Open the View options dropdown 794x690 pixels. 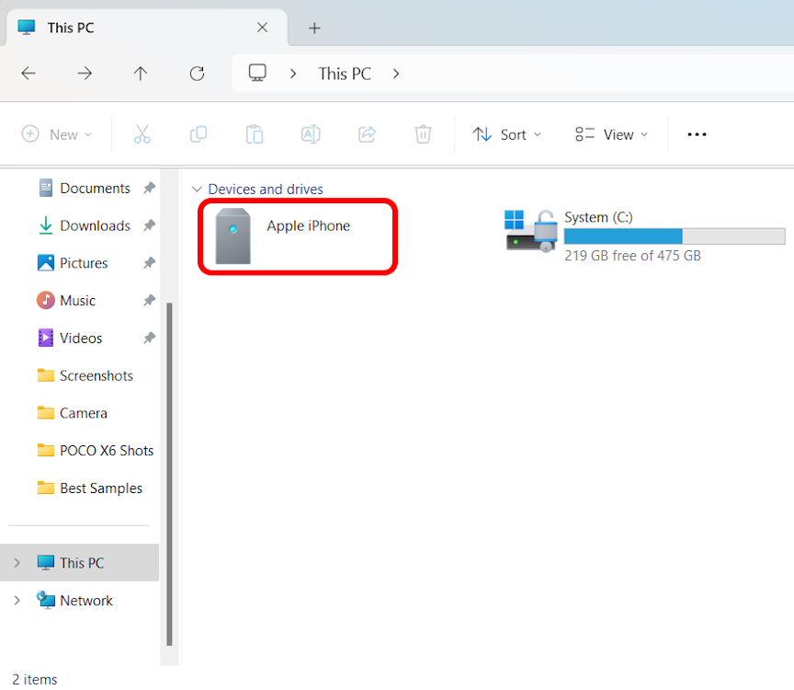611,134
